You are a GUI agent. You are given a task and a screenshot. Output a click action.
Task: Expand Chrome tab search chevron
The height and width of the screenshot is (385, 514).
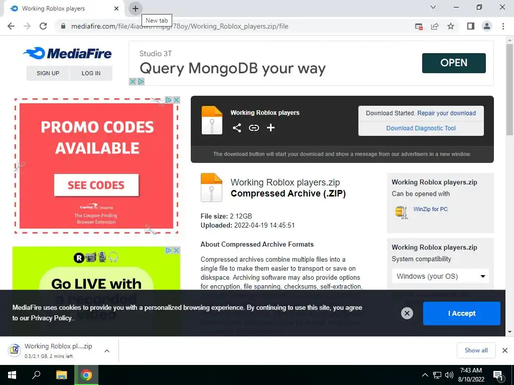433,7
